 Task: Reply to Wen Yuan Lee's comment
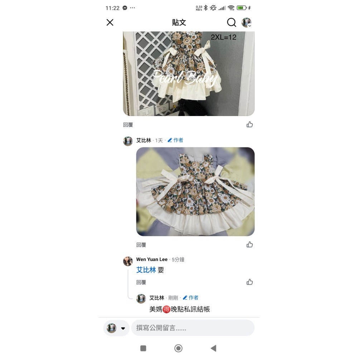click(141, 282)
